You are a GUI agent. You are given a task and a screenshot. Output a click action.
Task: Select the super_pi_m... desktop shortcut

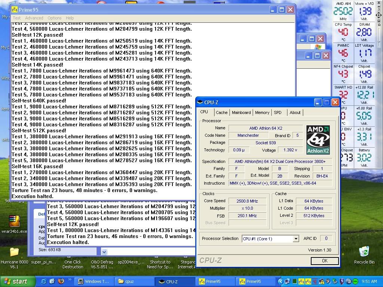click(x=44, y=262)
